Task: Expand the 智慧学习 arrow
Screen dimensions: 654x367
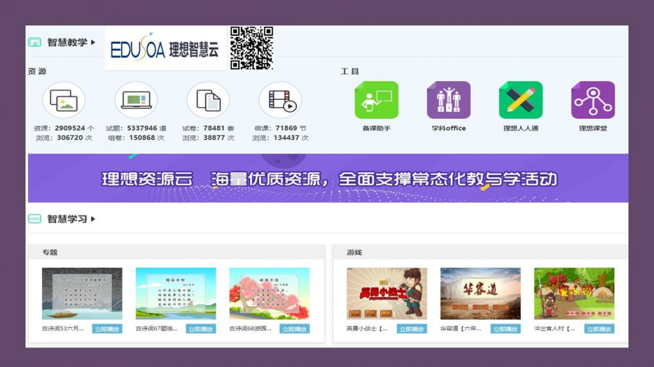Action: pyautogui.click(x=94, y=219)
